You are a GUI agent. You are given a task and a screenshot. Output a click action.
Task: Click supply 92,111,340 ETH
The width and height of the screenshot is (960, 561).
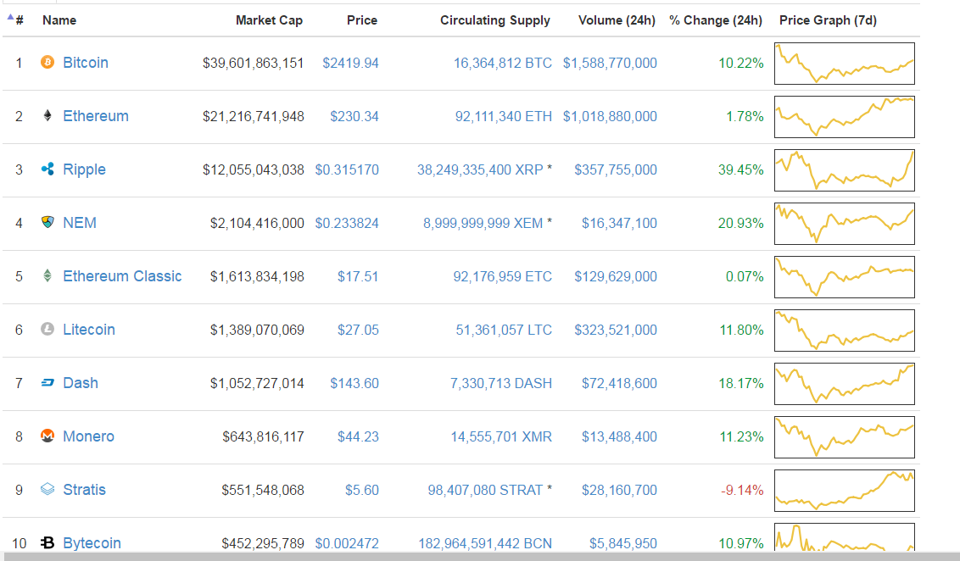pos(503,116)
